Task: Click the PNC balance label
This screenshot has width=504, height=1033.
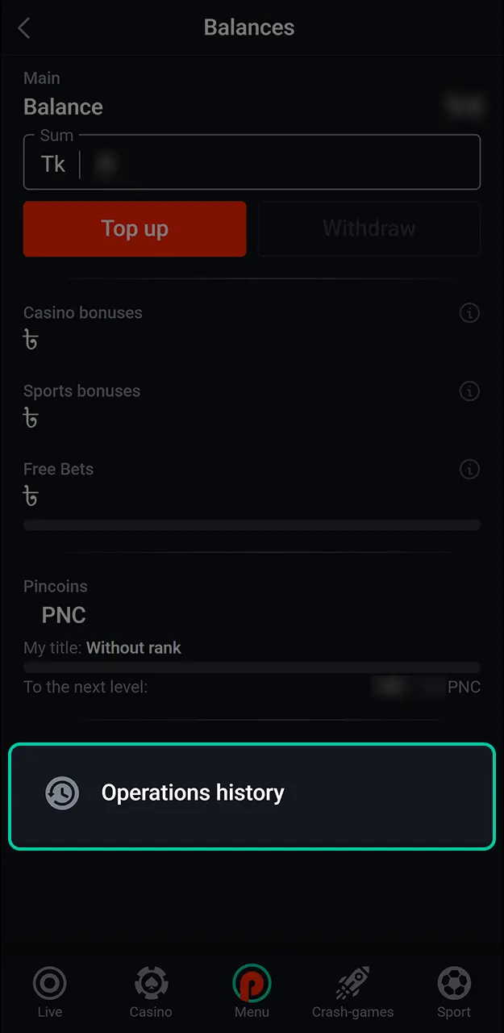Action: pyautogui.click(x=63, y=615)
